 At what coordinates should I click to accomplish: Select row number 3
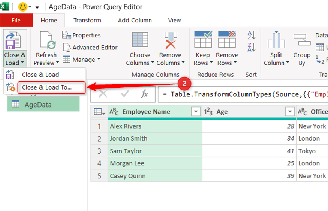click(99, 151)
